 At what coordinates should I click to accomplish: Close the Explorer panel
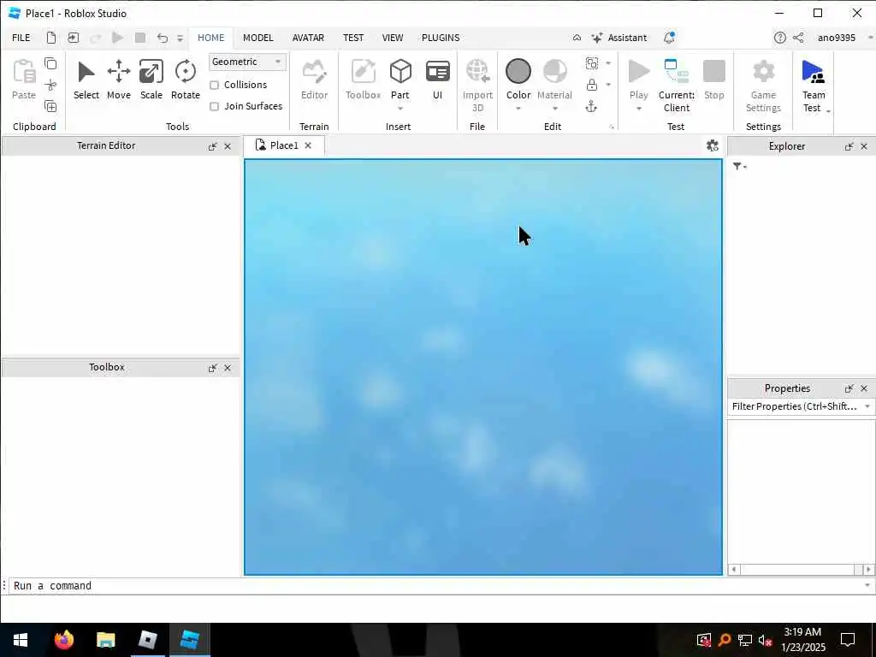point(864,146)
